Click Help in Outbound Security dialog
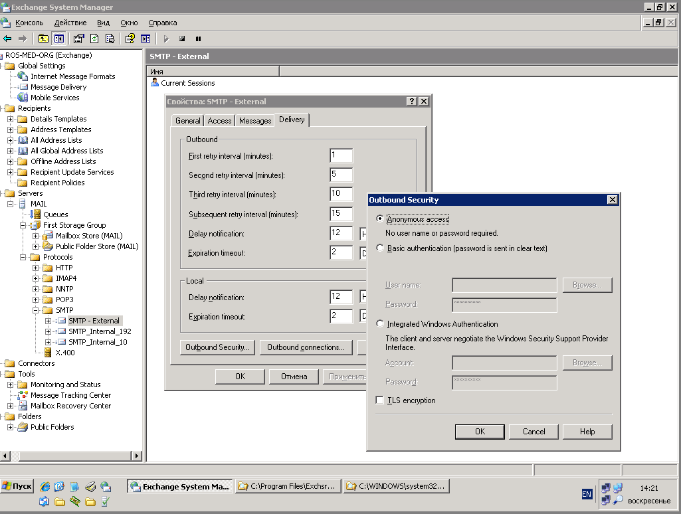The height and width of the screenshot is (514, 681). [587, 432]
